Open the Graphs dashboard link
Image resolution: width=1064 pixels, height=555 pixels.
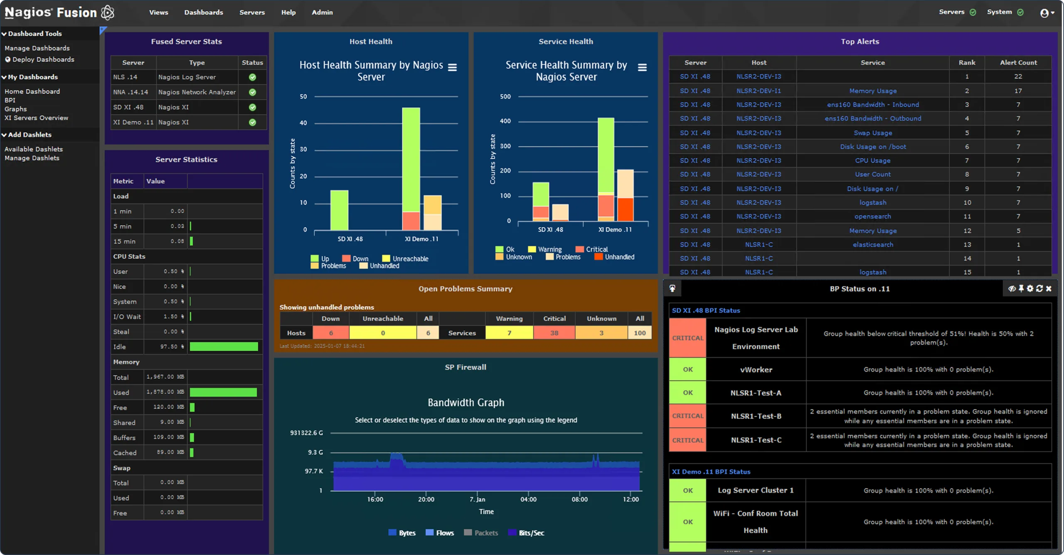tap(15, 109)
